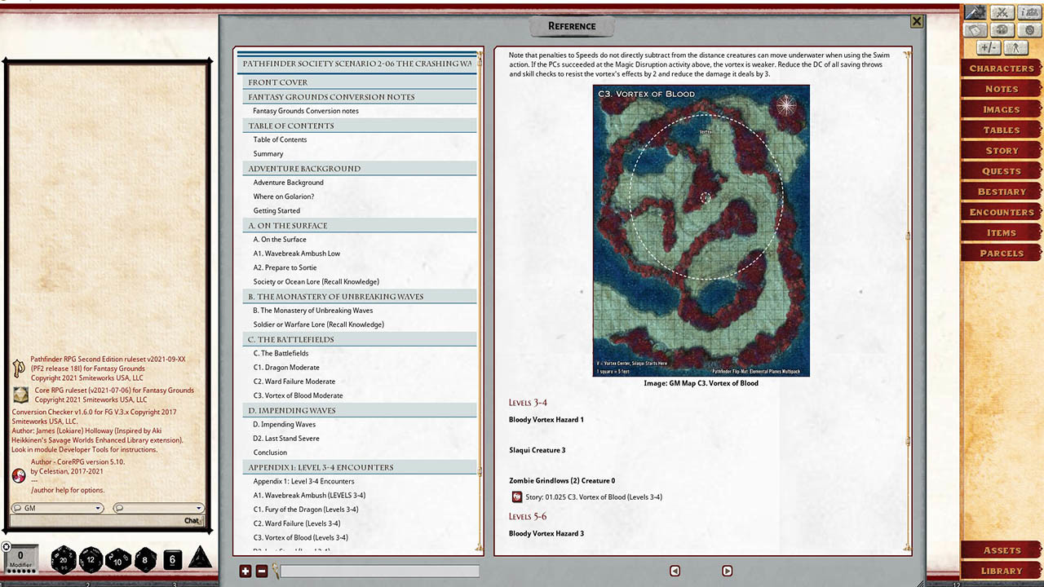The width and height of the screenshot is (1044, 587).
Task: Select the Reference tab
Action: point(571,26)
